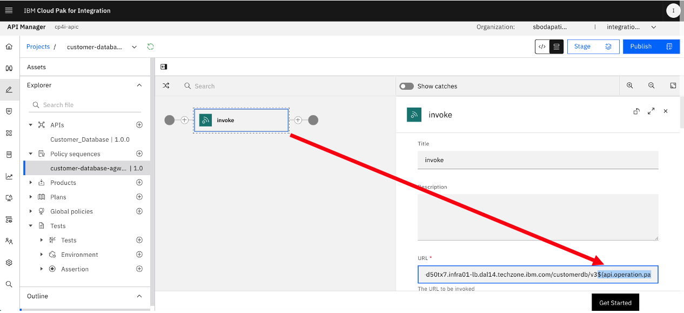Zoom out on the assembly canvas
Viewport: 684px width, 313px height.
click(651, 85)
